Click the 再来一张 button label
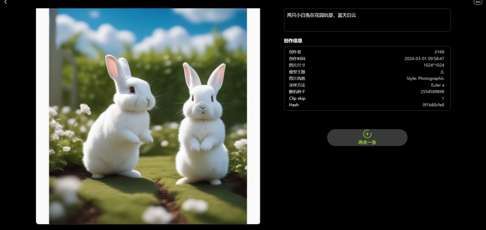 coord(367,142)
